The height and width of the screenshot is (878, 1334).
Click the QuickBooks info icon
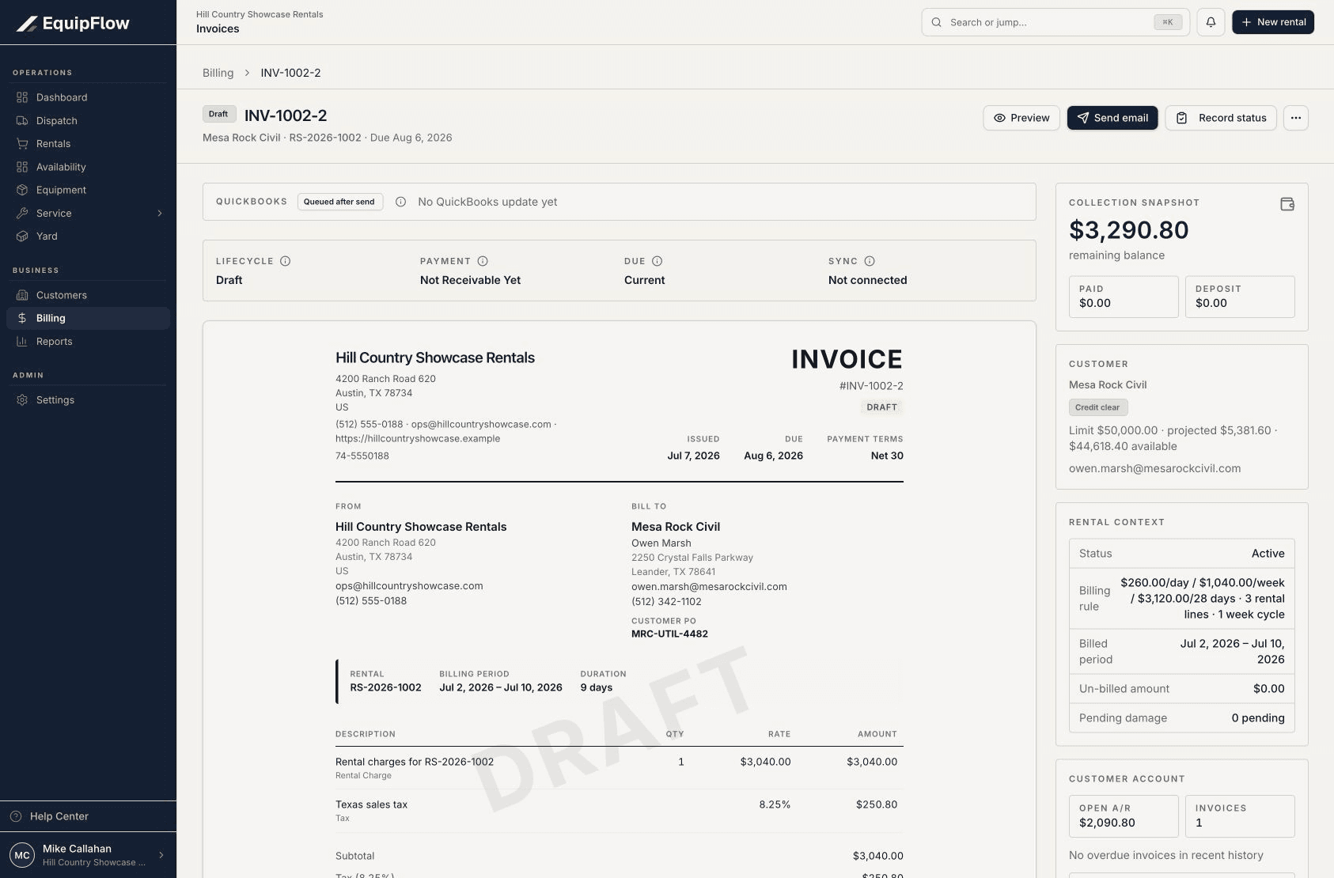tap(400, 202)
